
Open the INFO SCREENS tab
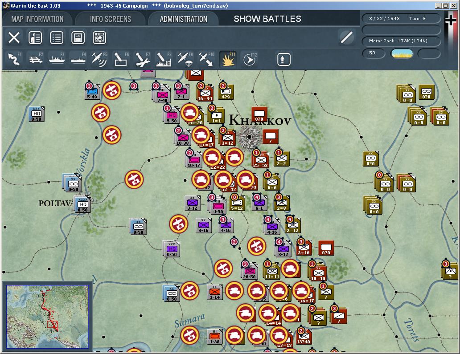pyautogui.click(x=111, y=19)
